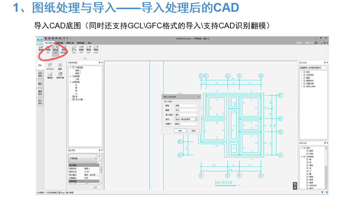Open help via question mark icon
Image resolution: width=351 pixels, height=198 pixels.
click(x=316, y=43)
